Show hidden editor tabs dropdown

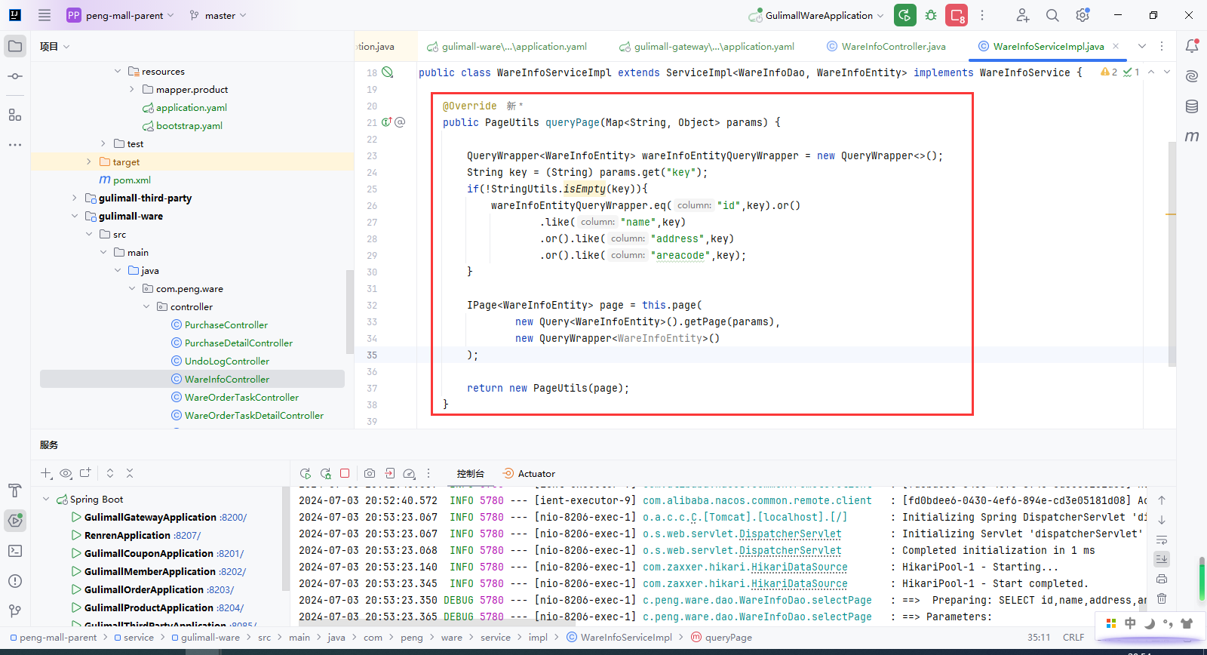tap(1142, 46)
